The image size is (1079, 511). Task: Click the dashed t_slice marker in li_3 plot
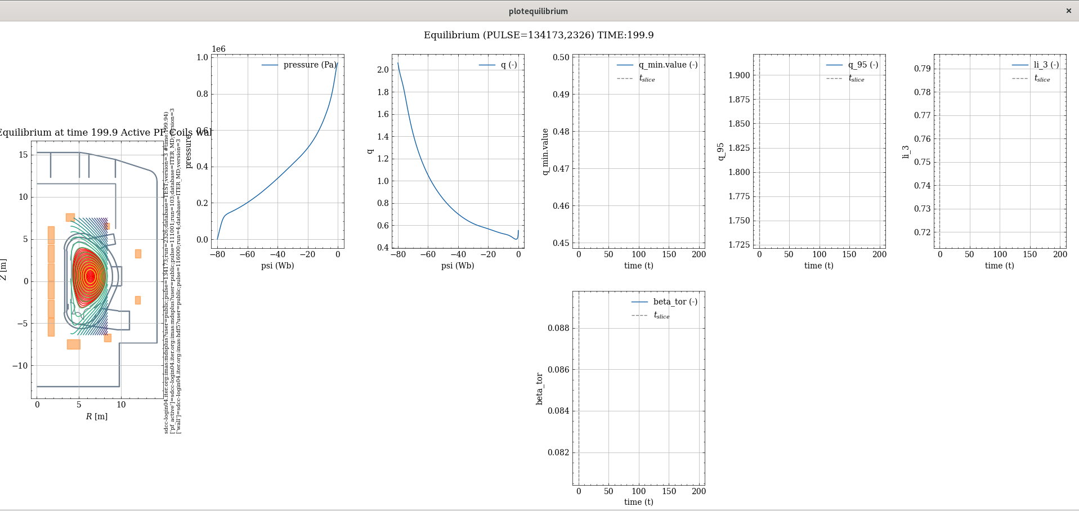pyautogui.click(x=939, y=151)
